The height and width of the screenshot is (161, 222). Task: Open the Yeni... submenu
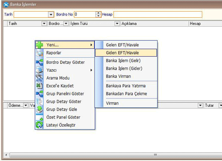[65, 45]
